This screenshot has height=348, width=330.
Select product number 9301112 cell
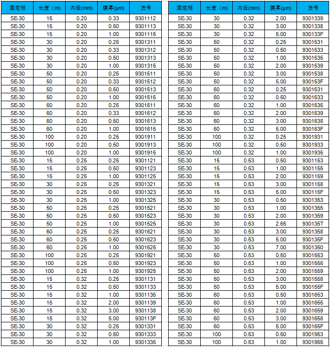pyautogui.click(x=145, y=18)
